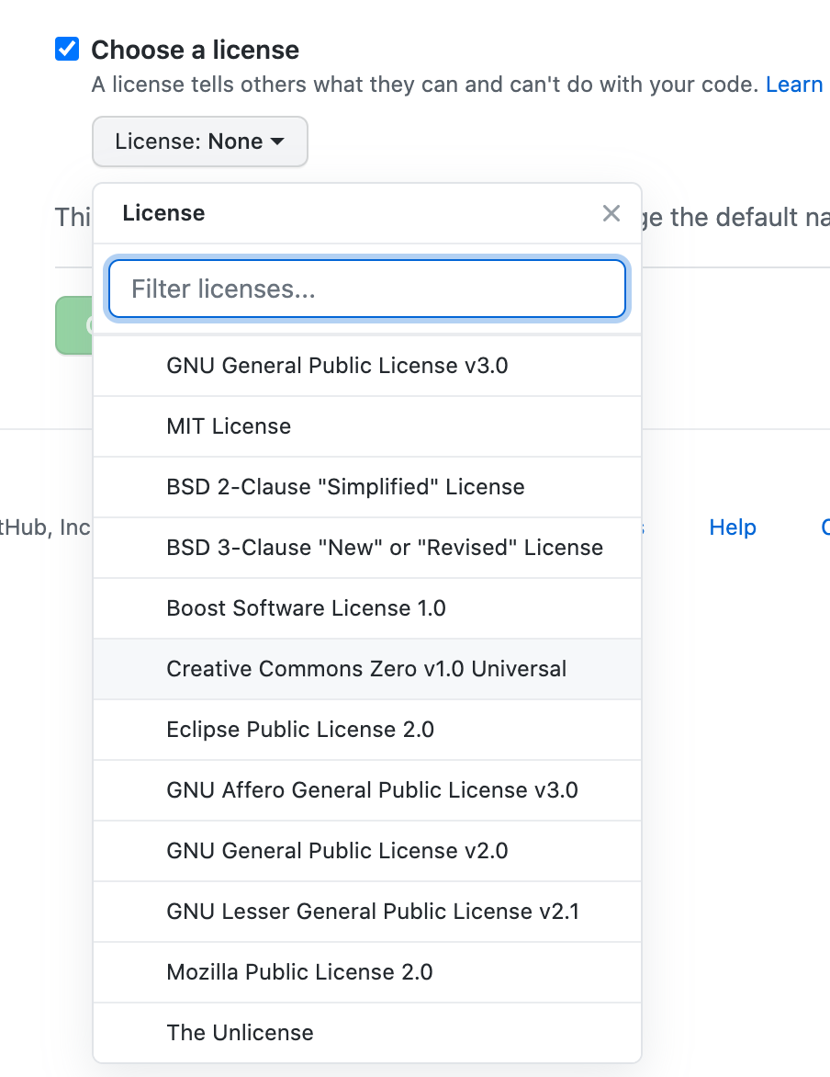
Task: Click the dropdown caret on License: None
Action: pyautogui.click(x=277, y=142)
